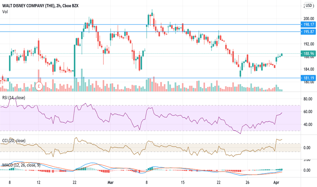The width and height of the screenshot is (317, 187).
Task: Click the 181.19 horizontal line price label
Action: [x=308, y=78]
